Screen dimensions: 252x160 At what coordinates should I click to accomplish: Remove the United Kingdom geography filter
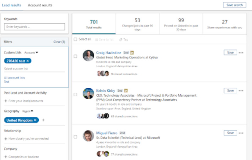click(35, 120)
